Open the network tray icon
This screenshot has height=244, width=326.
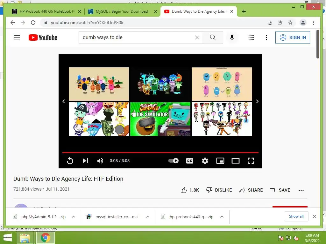point(288,238)
